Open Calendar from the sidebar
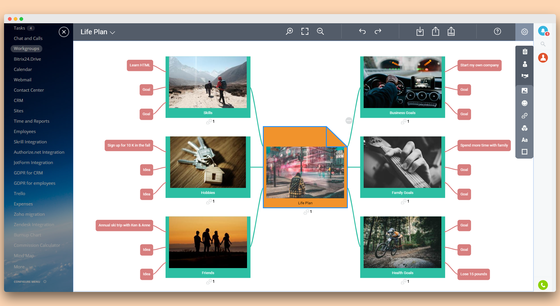 [x=23, y=69]
